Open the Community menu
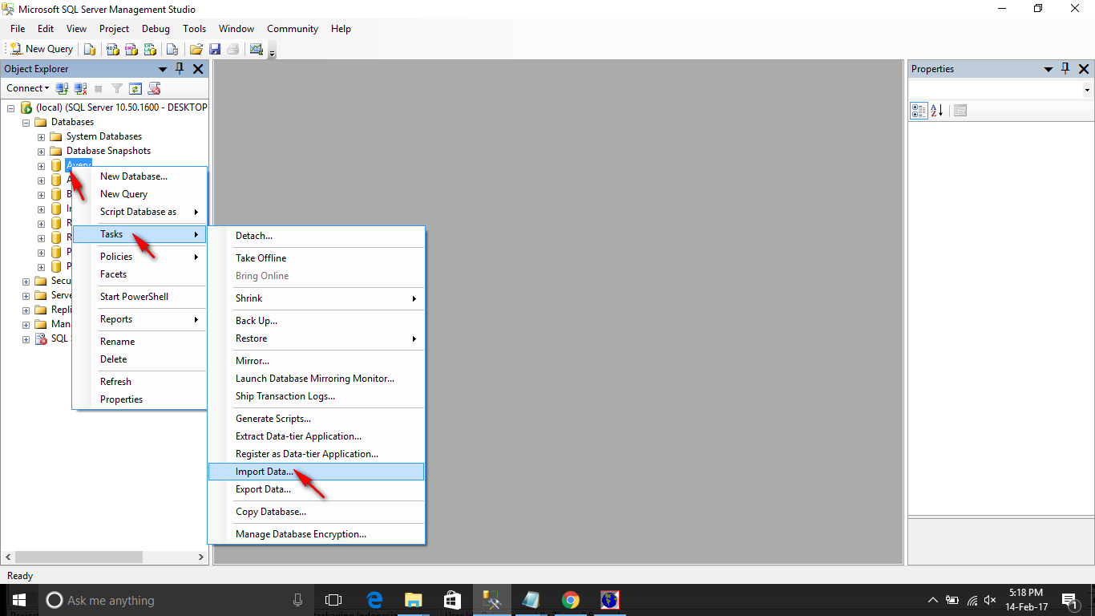Viewport: 1095px width, 616px height. pos(292,29)
